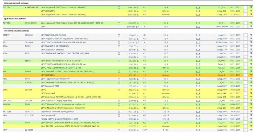
Task: Add склад 149 offer to cart
Action: pyautogui.click(x=251, y=93)
